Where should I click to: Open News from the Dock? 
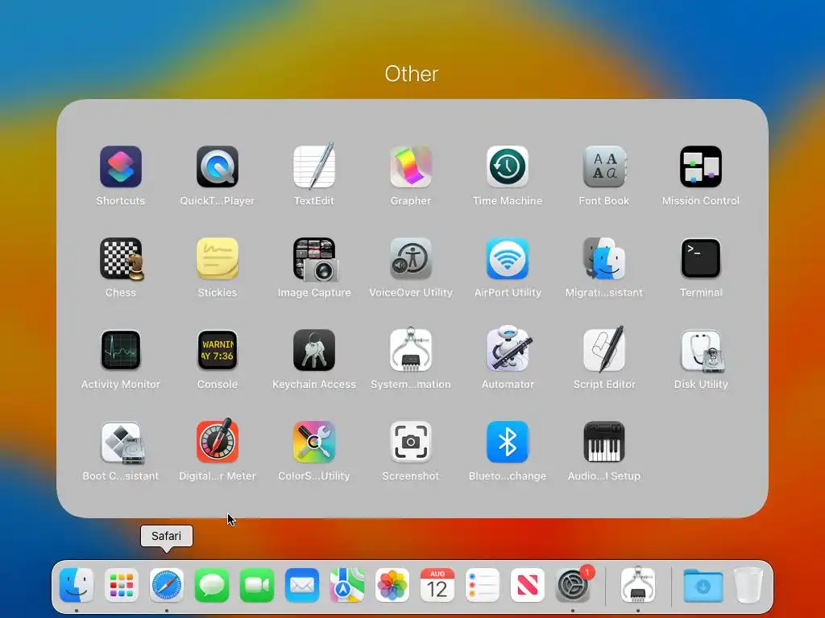tap(528, 585)
